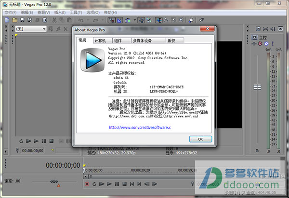This screenshot has height=198, width=289.
Task: Click the Save As toolbar icon
Action: click(x=30, y=20)
